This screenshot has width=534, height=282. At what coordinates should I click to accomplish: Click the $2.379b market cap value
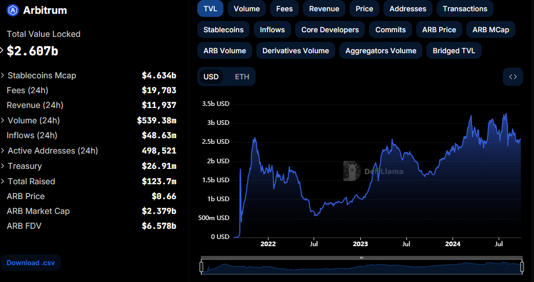[x=159, y=211]
